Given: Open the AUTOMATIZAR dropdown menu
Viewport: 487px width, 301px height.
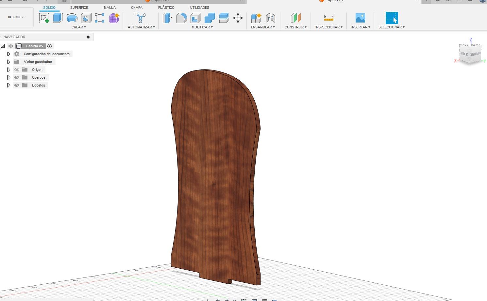Looking at the screenshot, I should pyautogui.click(x=141, y=27).
